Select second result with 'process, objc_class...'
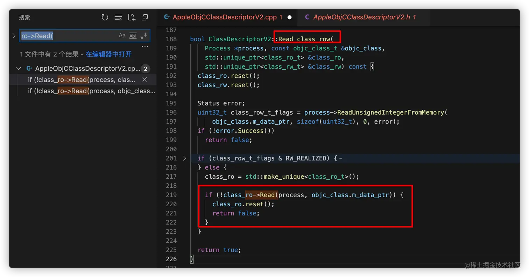The width and height of the screenshot is (529, 277). click(x=91, y=91)
